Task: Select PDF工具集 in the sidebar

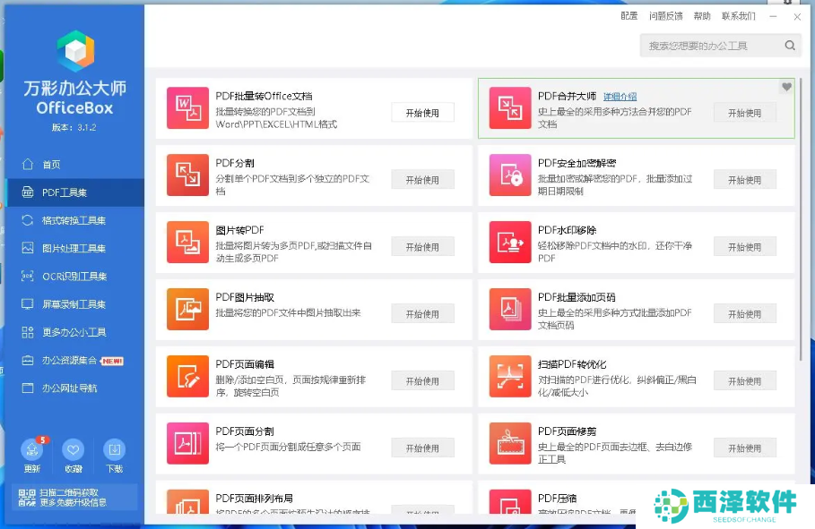Action: pos(74,192)
